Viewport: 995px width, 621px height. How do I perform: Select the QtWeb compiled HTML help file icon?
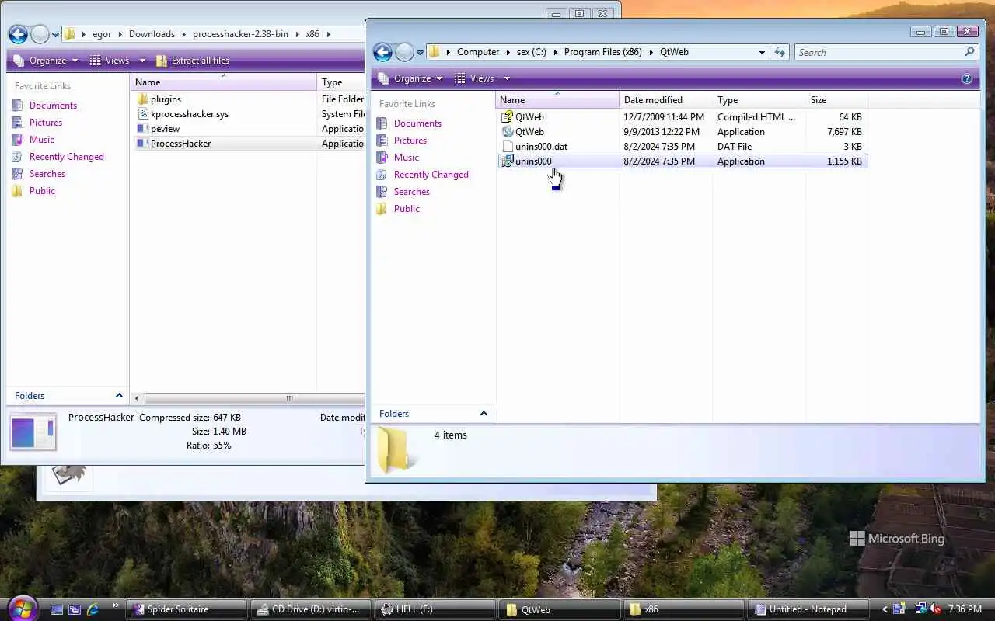[x=508, y=117]
